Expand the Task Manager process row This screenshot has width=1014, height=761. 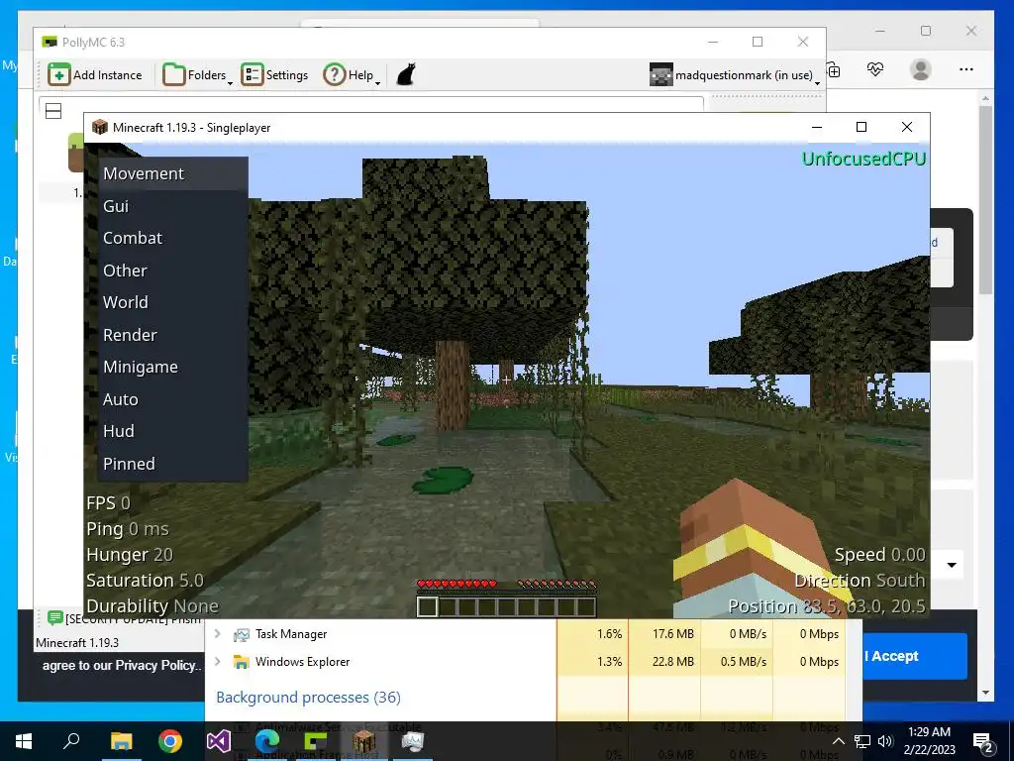coord(218,633)
